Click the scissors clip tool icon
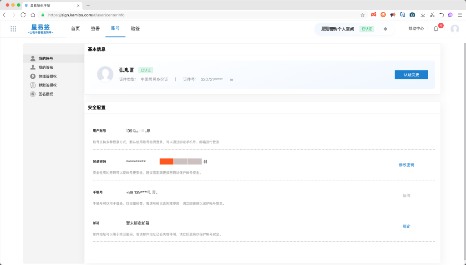The width and height of the screenshot is (466, 265). [x=432, y=15]
